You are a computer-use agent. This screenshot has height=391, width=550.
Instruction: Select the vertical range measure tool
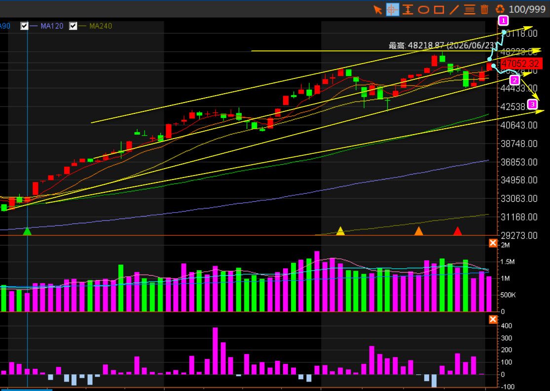407,9
